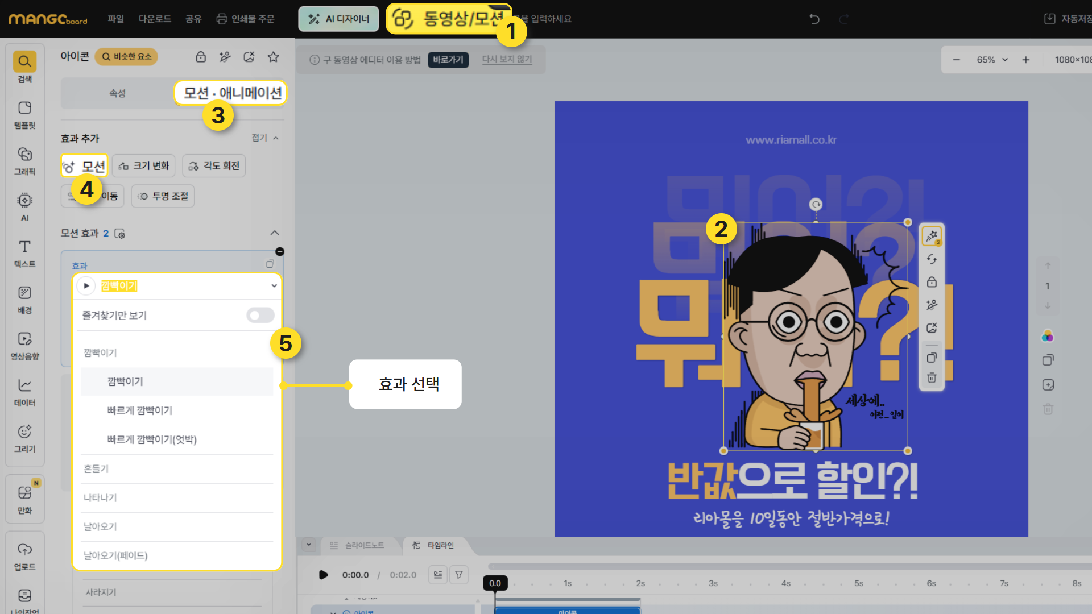The width and height of the screenshot is (1092, 614).
Task: Open the 영상음향 video and audio panel
Action: click(x=24, y=346)
